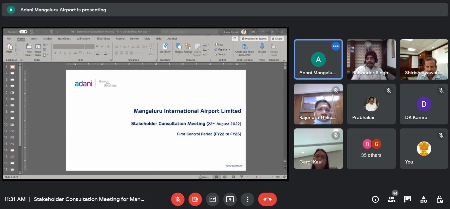Open more options three-dot menu

tap(247, 199)
